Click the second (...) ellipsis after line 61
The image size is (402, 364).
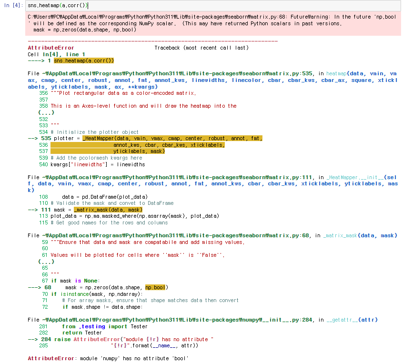pos(46,262)
